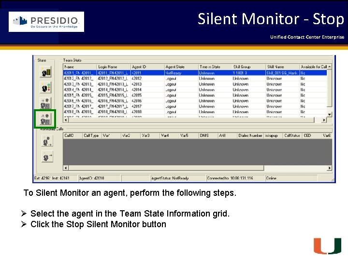Click the Var5 column header
This screenshot has height=261, width=348.
coord(189,136)
